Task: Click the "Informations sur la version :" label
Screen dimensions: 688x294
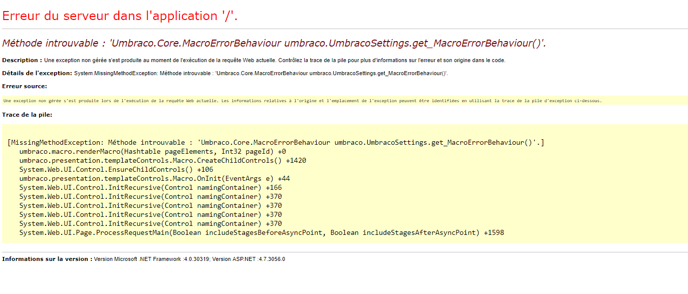Action: point(47,259)
